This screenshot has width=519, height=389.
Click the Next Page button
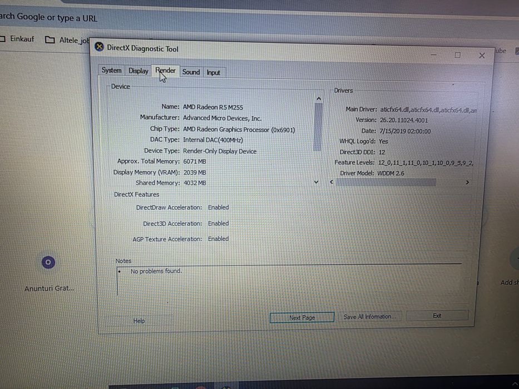pos(302,317)
